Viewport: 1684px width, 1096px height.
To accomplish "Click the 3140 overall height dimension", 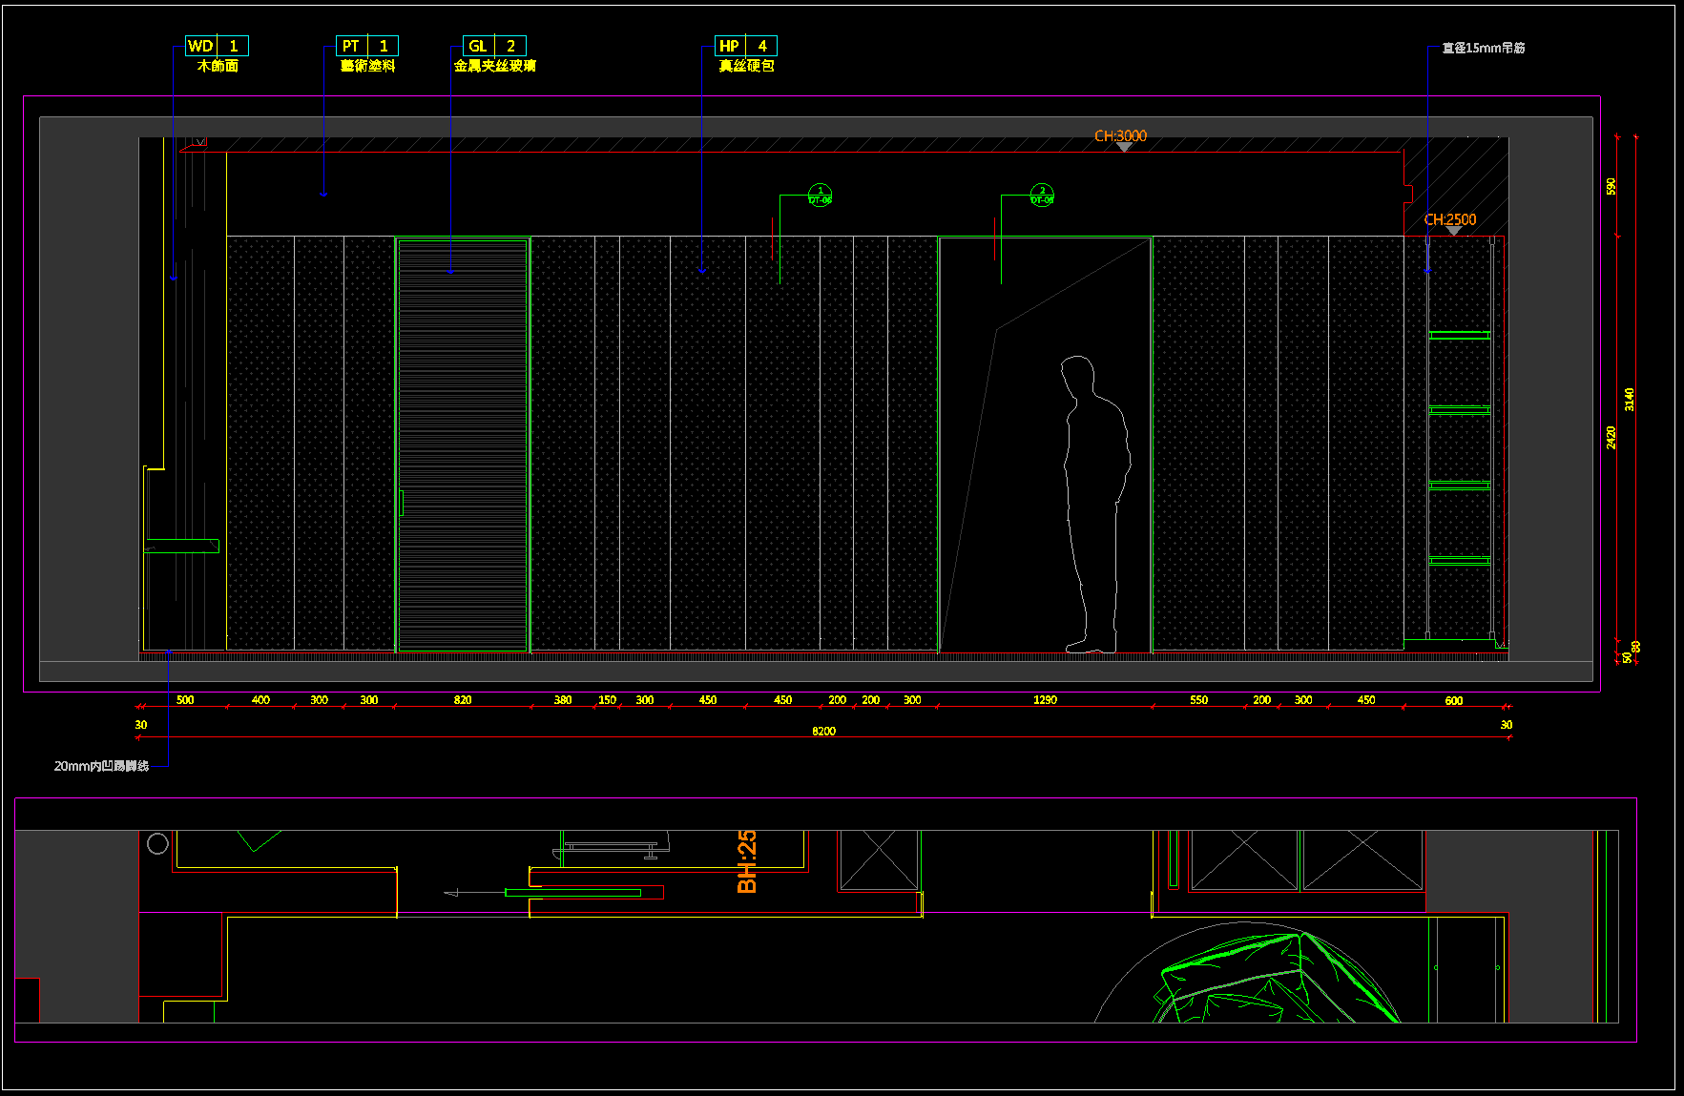I will point(1630,400).
